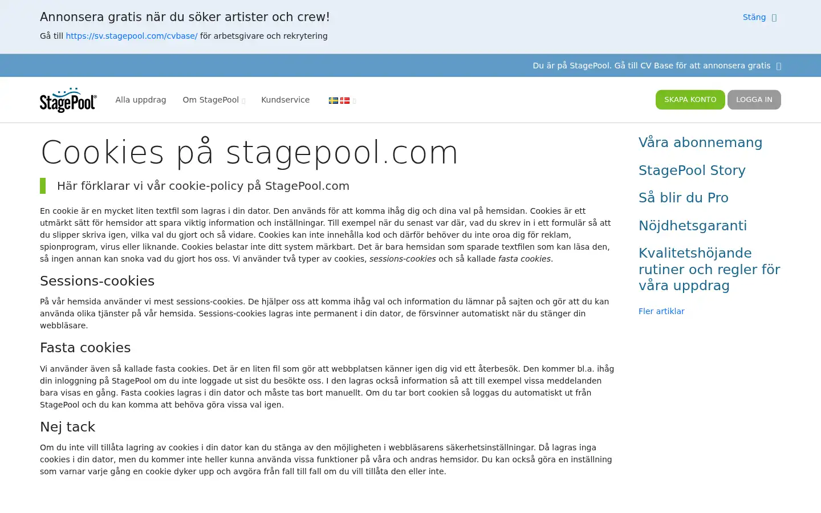Open Nöjdhetsgaranti article link

point(692,226)
